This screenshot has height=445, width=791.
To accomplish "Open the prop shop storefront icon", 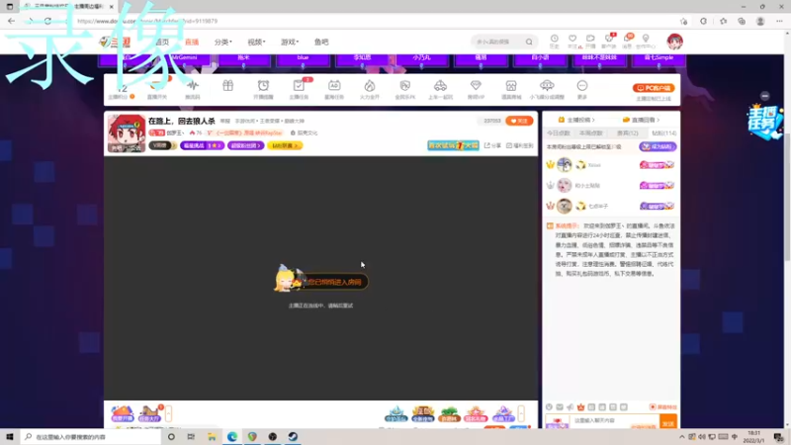I will 511,86.
